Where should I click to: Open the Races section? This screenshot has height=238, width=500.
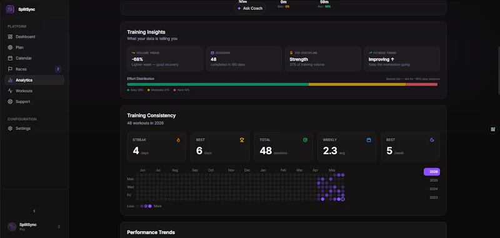coord(34,69)
